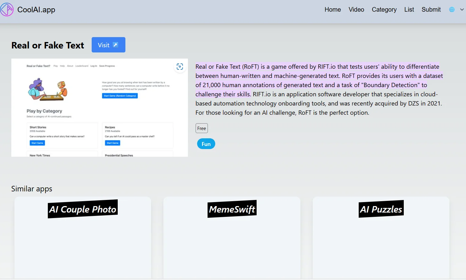Open the AI Puzzles app card
This screenshot has width=466, height=280.
click(381, 237)
